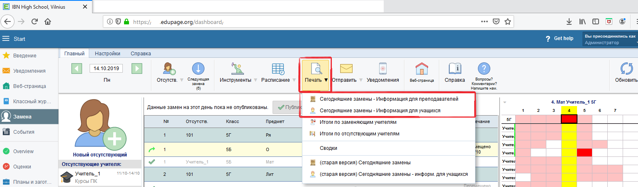Open browser downloads arrow icon
The width and height of the screenshot is (638, 187).
tap(569, 21)
